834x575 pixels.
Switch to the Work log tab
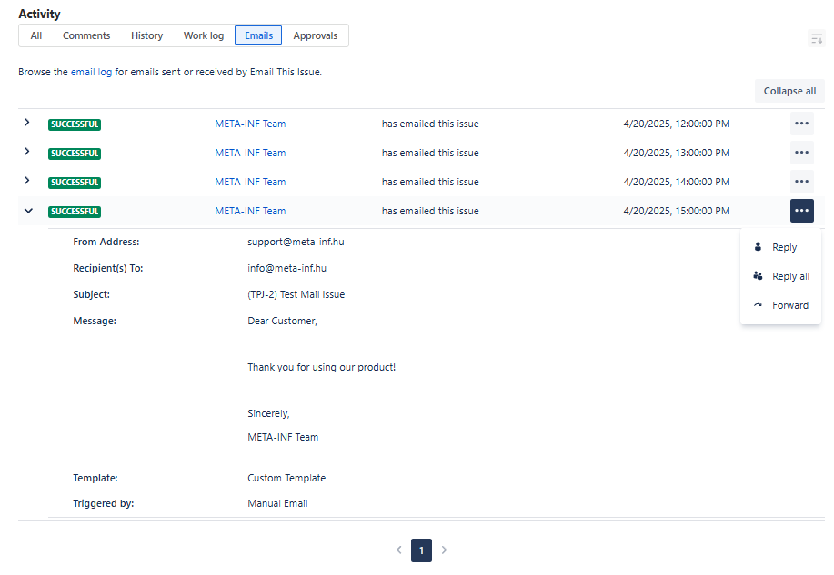pyautogui.click(x=203, y=35)
